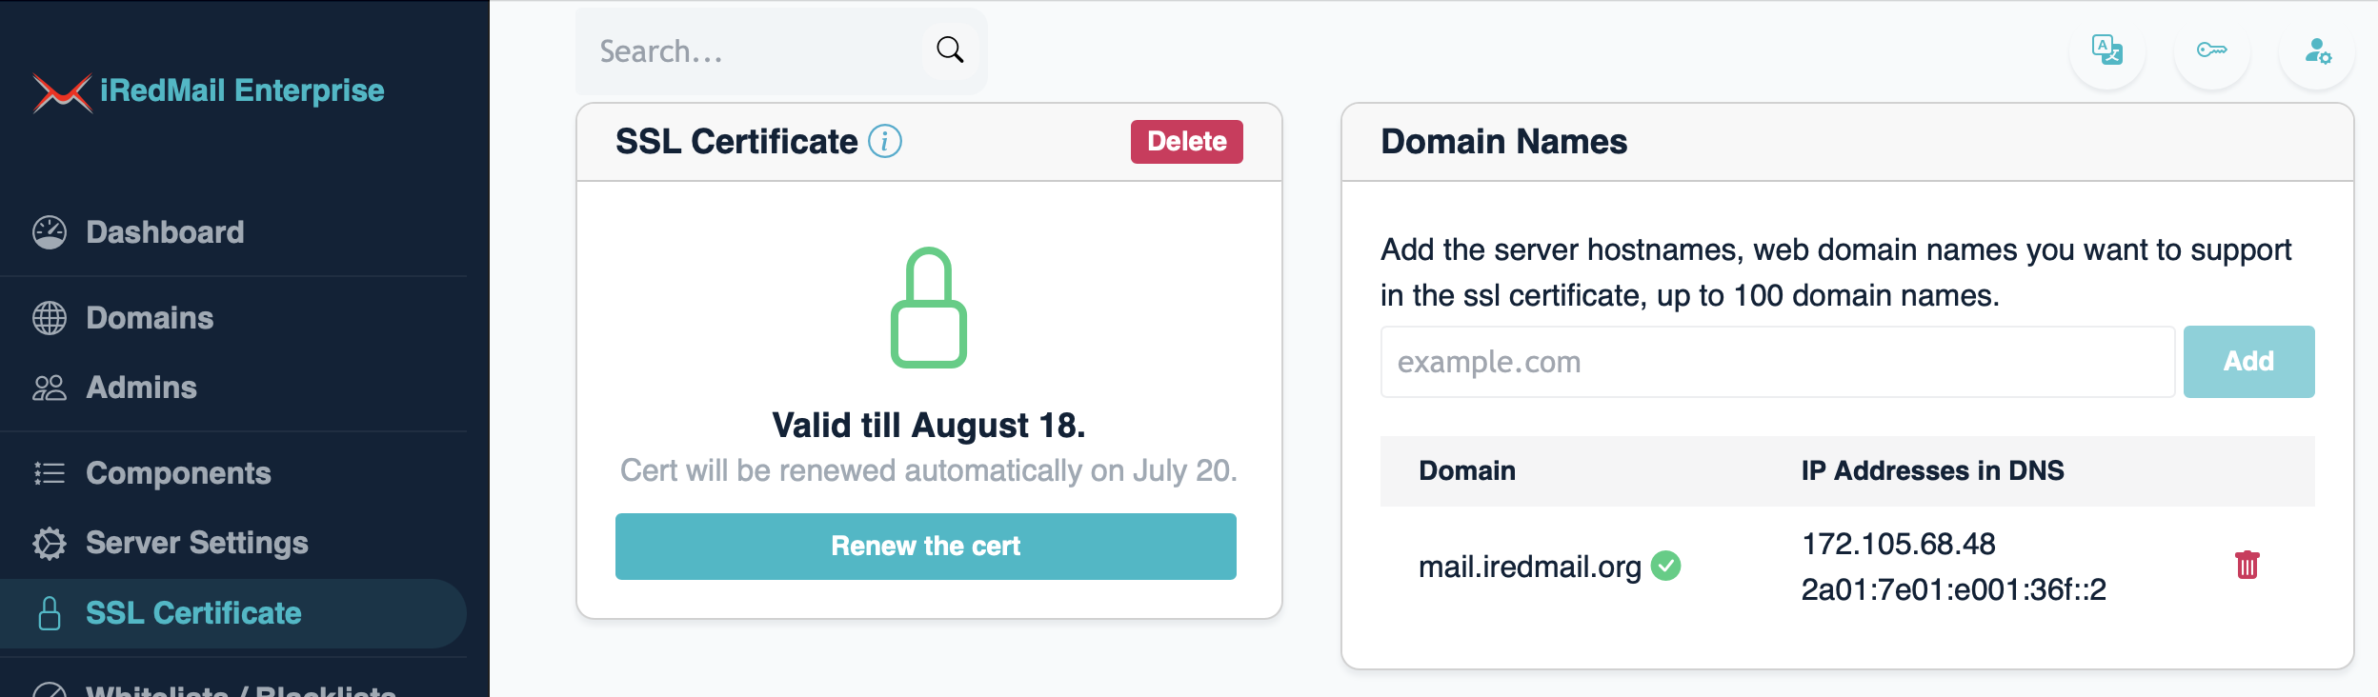Open the user settings profile icon
Viewport: 2378px width, 697px height.
click(x=2317, y=50)
